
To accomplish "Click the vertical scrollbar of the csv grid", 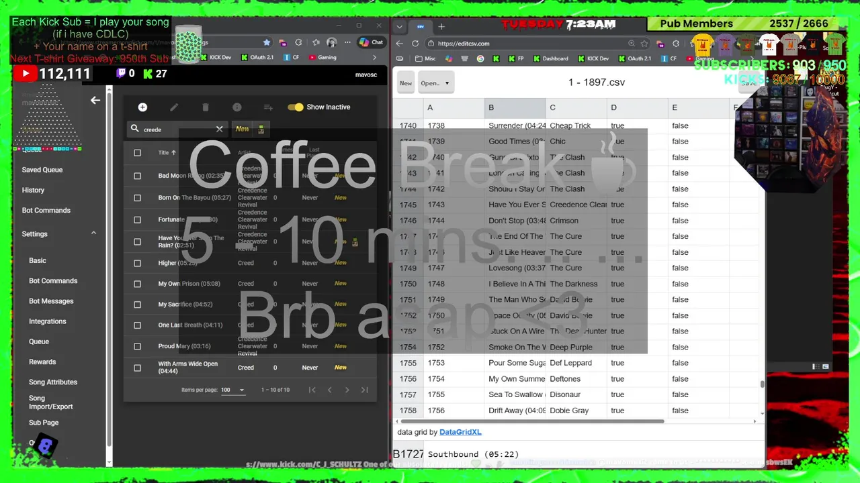I will pos(762,384).
